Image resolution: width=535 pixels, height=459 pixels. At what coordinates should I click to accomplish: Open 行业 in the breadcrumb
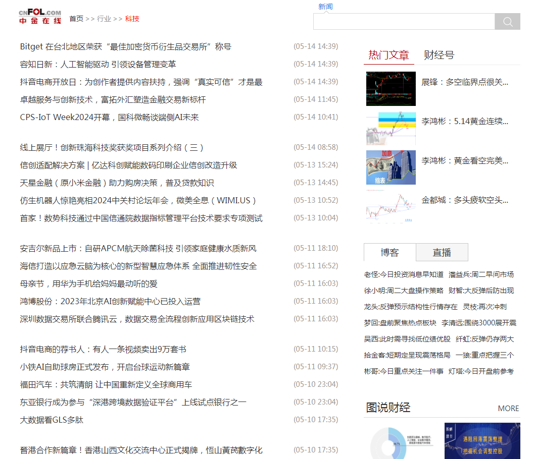coord(104,19)
